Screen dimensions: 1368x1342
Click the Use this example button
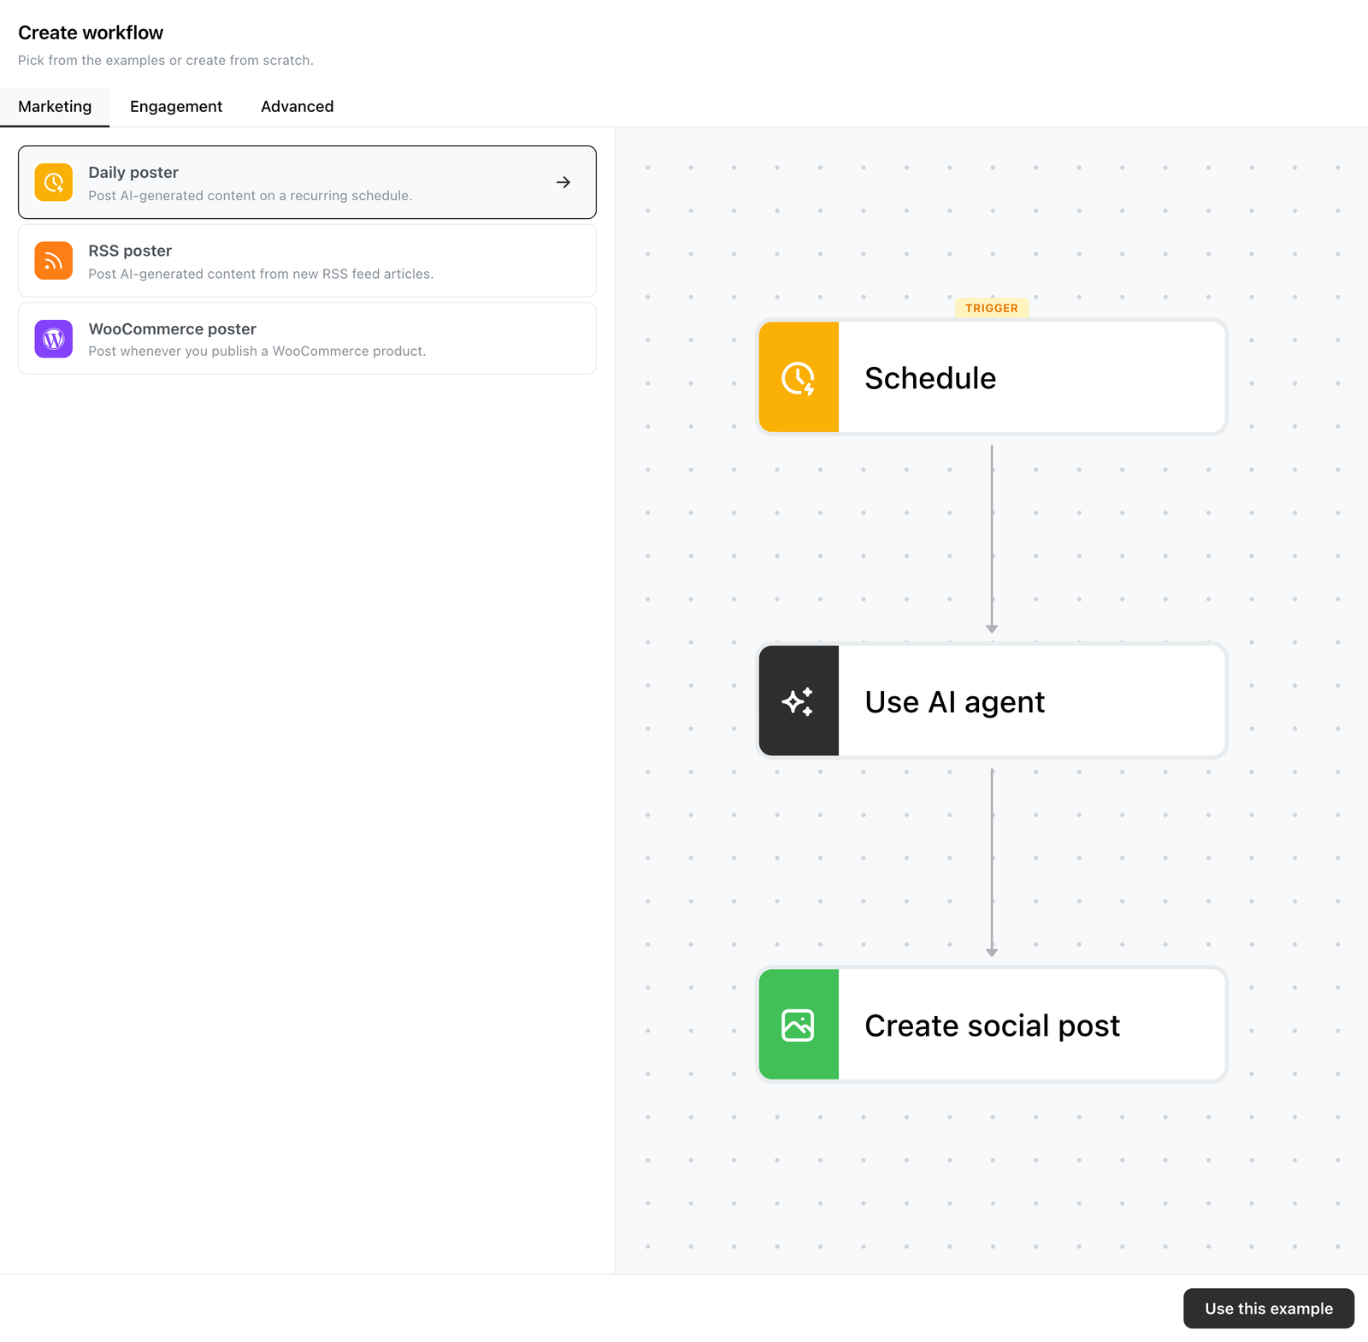point(1269,1308)
